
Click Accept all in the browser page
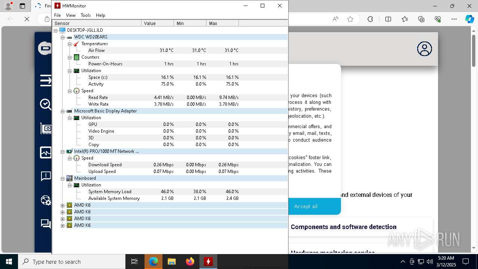(314, 206)
